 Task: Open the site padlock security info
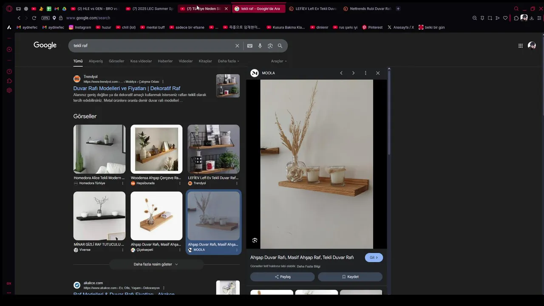(x=61, y=18)
